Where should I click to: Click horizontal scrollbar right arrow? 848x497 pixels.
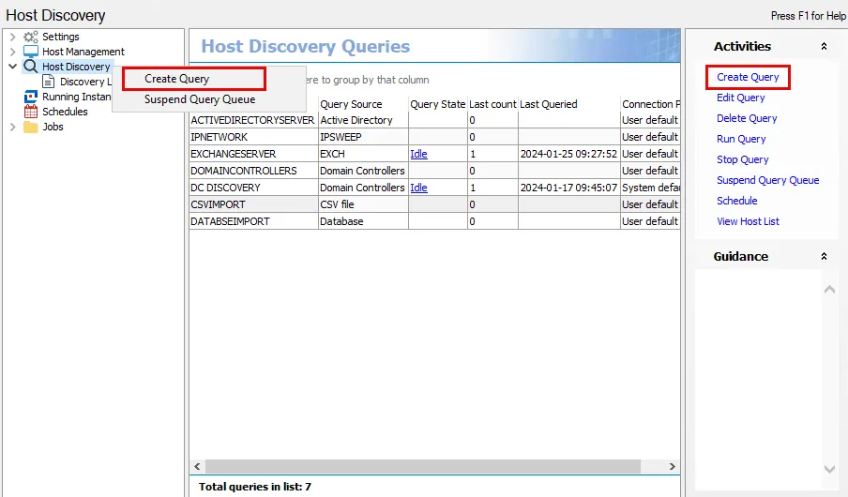673,466
